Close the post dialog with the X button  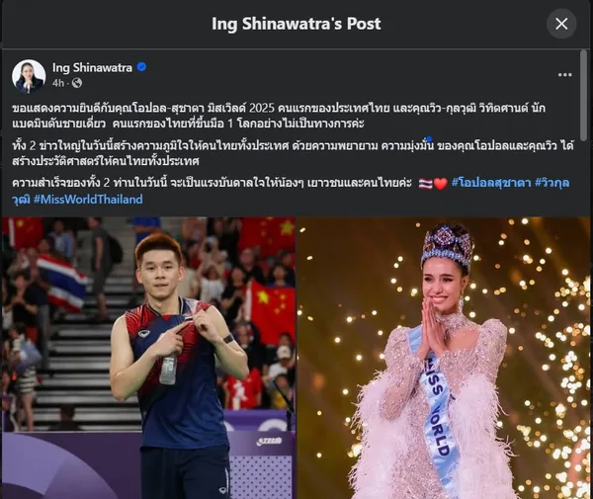[561, 24]
